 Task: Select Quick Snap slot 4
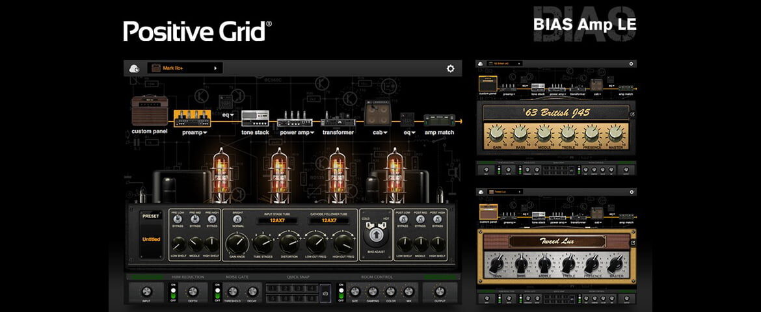point(312,288)
